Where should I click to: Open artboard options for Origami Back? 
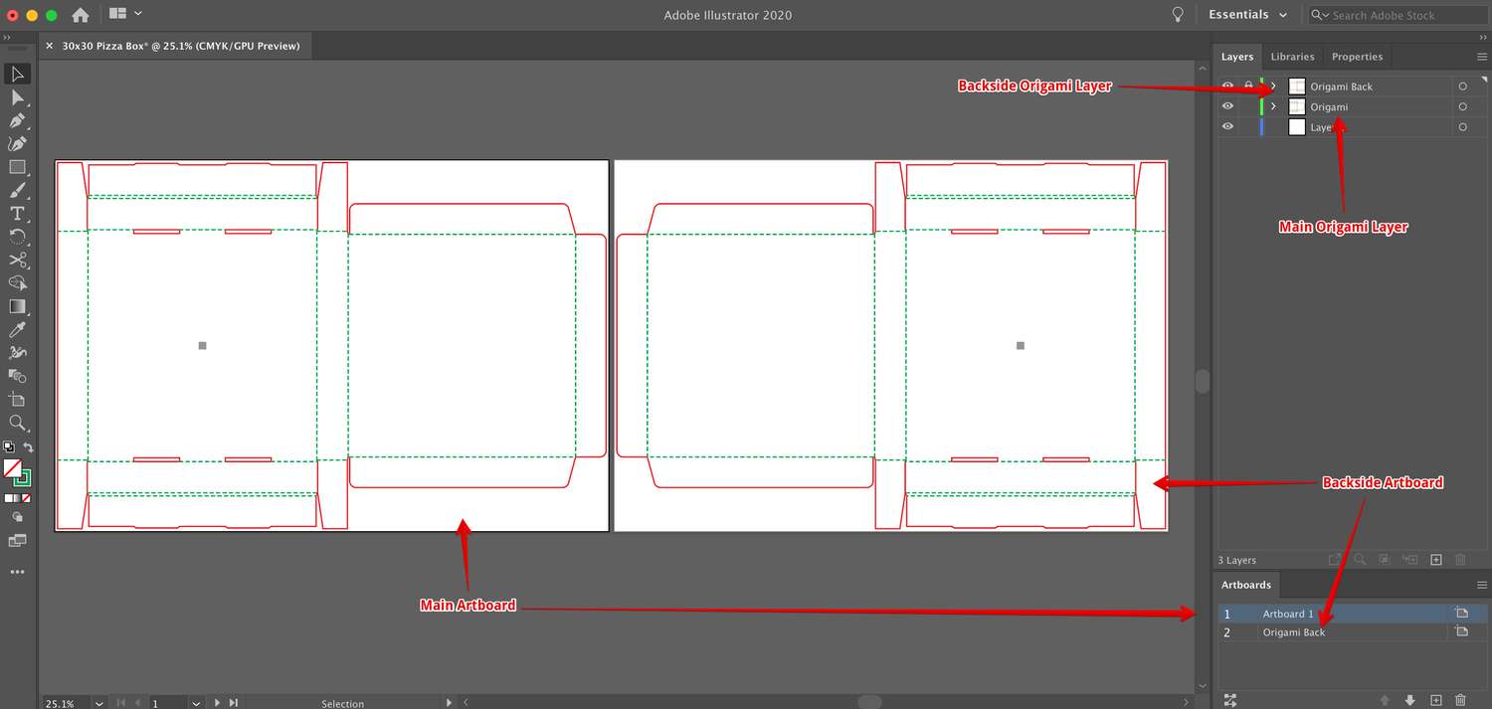pos(1460,631)
